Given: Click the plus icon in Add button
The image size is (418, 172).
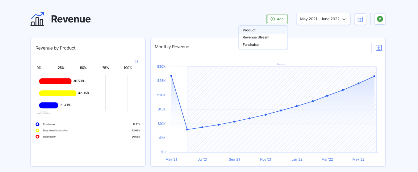Looking at the screenshot, I should (273, 19).
